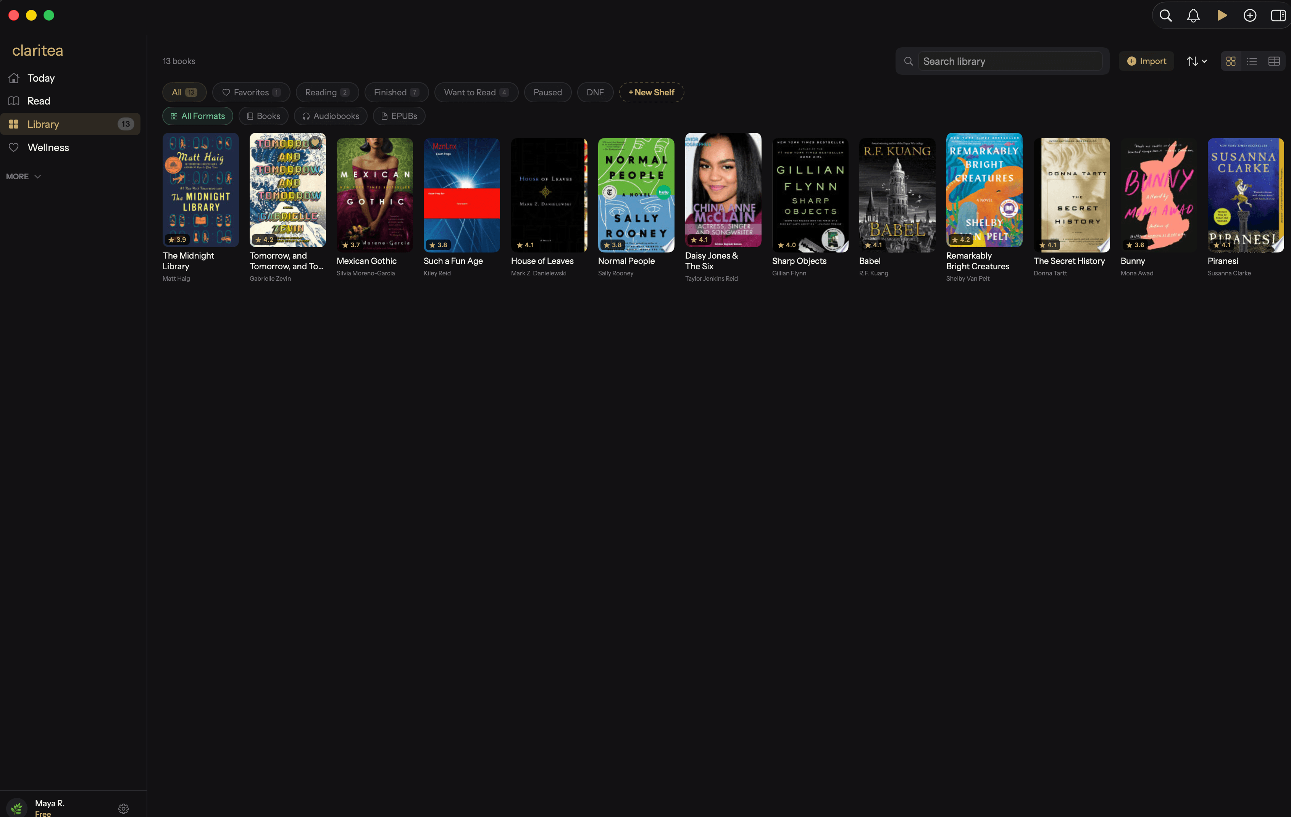The image size is (1291, 817).
Task: Open Tomorrow, and Tomorrow book cover
Action: [x=287, y=190]
